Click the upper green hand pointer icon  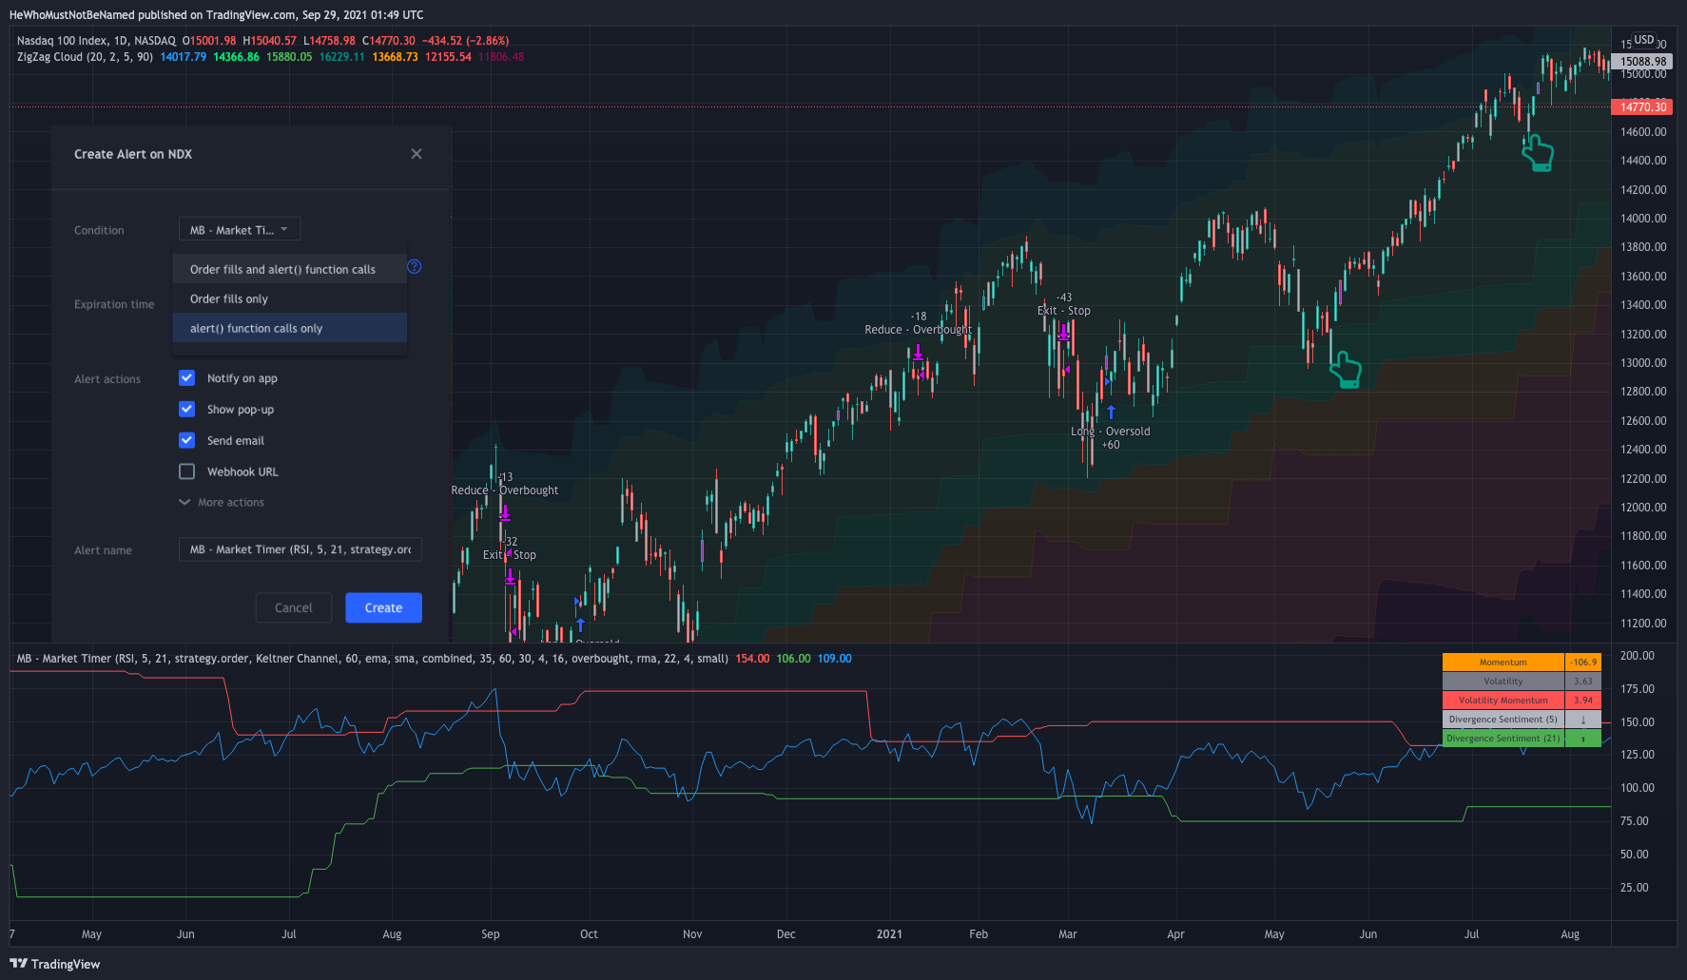pos(1538,153)
